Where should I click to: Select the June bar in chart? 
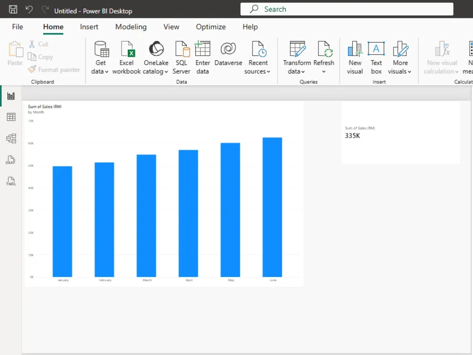click(272, 207)
